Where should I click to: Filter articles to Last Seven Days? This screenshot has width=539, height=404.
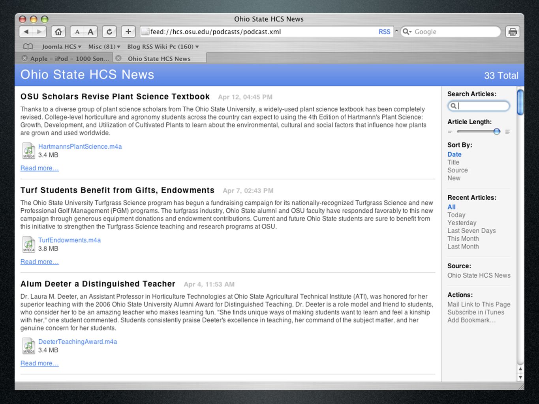[x=471, y=231]
